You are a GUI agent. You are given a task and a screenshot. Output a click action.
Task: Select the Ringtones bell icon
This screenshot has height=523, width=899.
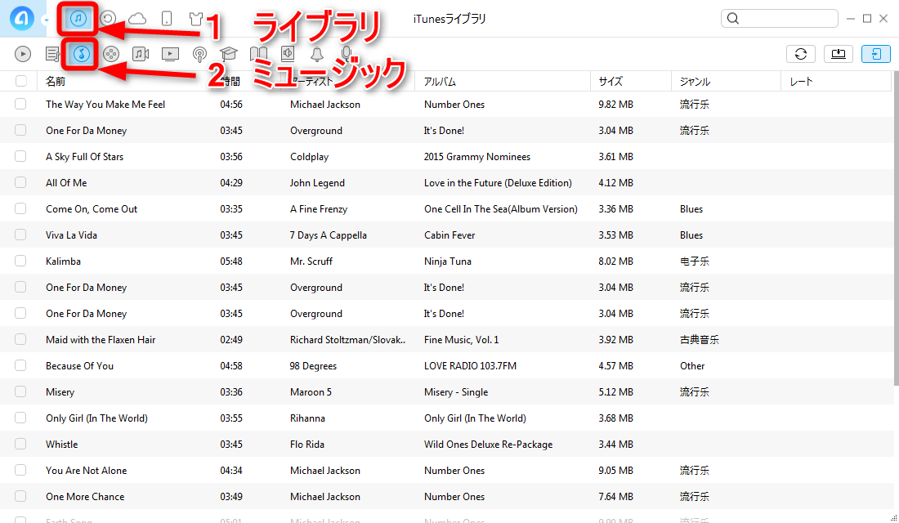(317, 55)
